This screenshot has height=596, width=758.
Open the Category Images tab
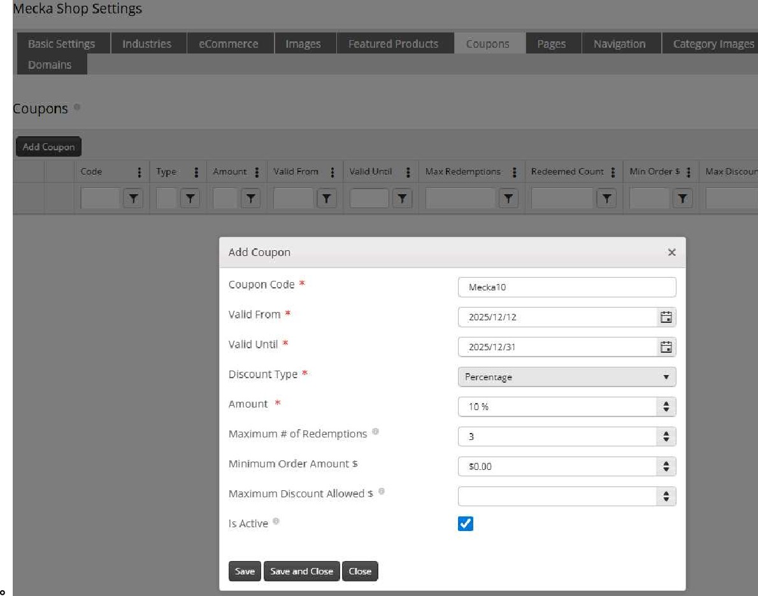point(711,44)
